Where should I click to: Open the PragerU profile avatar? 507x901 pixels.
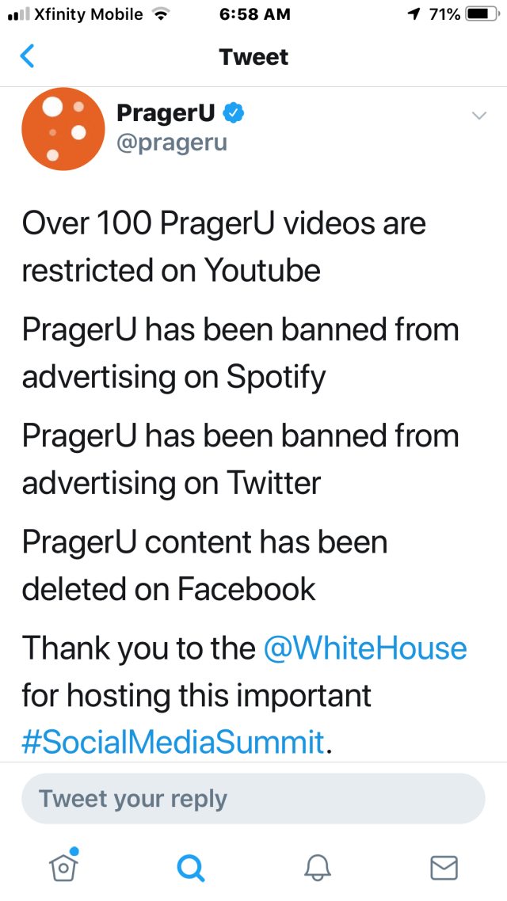pos(62,129)
